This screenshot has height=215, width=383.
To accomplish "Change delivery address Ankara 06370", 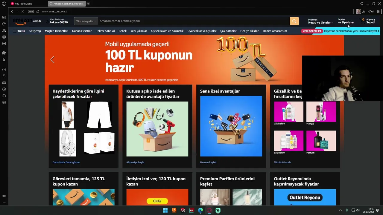I will pos(58,21).
